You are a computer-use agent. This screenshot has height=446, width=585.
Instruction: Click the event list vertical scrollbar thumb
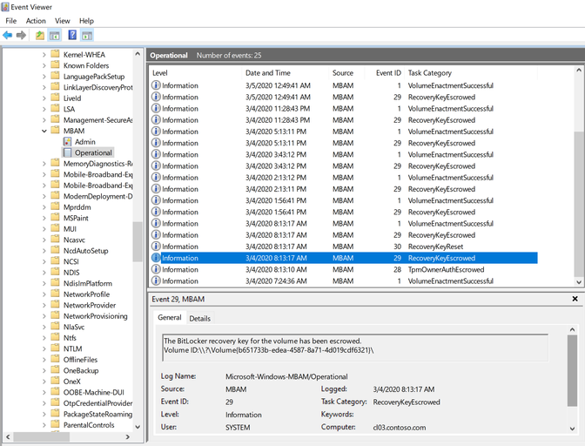pos(579,204)
